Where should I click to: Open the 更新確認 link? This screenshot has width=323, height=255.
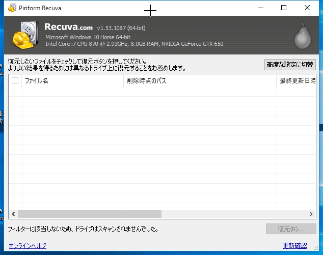[x=295, y=245]
